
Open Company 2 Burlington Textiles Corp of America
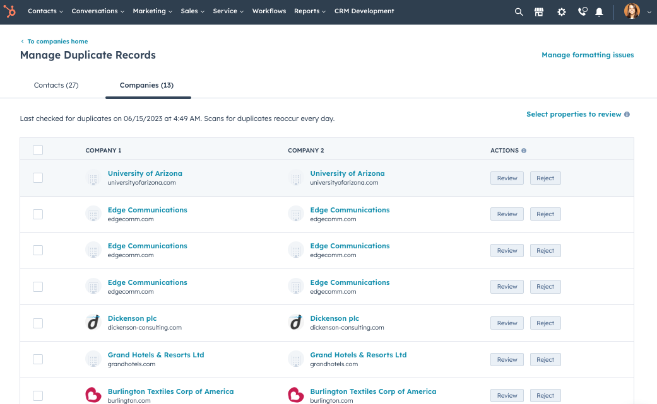coord(373,391)
